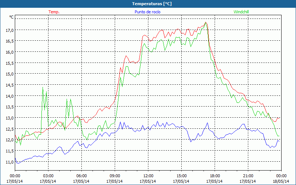Click the 'Temperaturas [°C]' chart title

(x=152, y=4)
